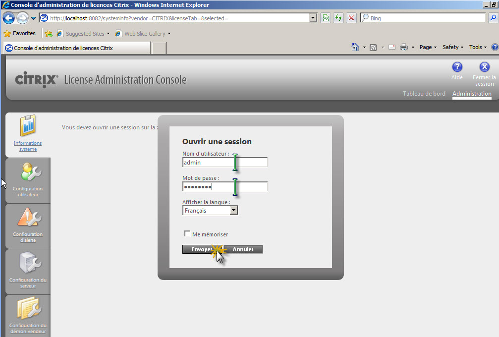Go back with the browser Back arrow
This screenshot has width=499, height=337.
point(8,18)
